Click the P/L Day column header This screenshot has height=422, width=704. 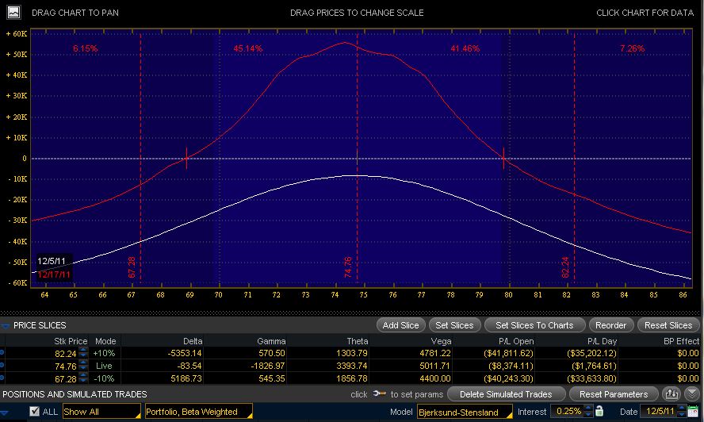pyautogui.click(x=602, y=341)
